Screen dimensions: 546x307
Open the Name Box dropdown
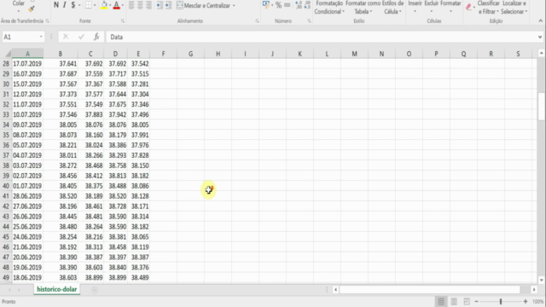[x=41, y=37]
